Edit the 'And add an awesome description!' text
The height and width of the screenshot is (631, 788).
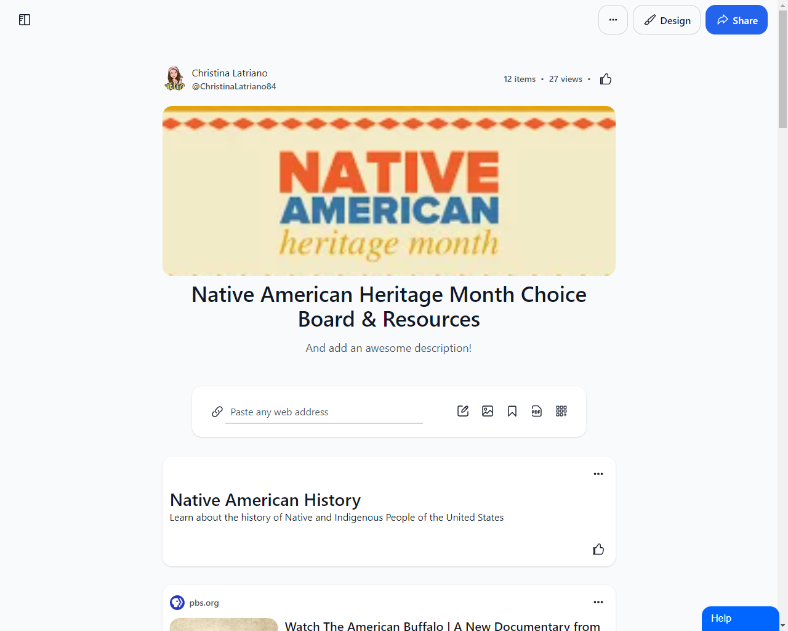389,348
